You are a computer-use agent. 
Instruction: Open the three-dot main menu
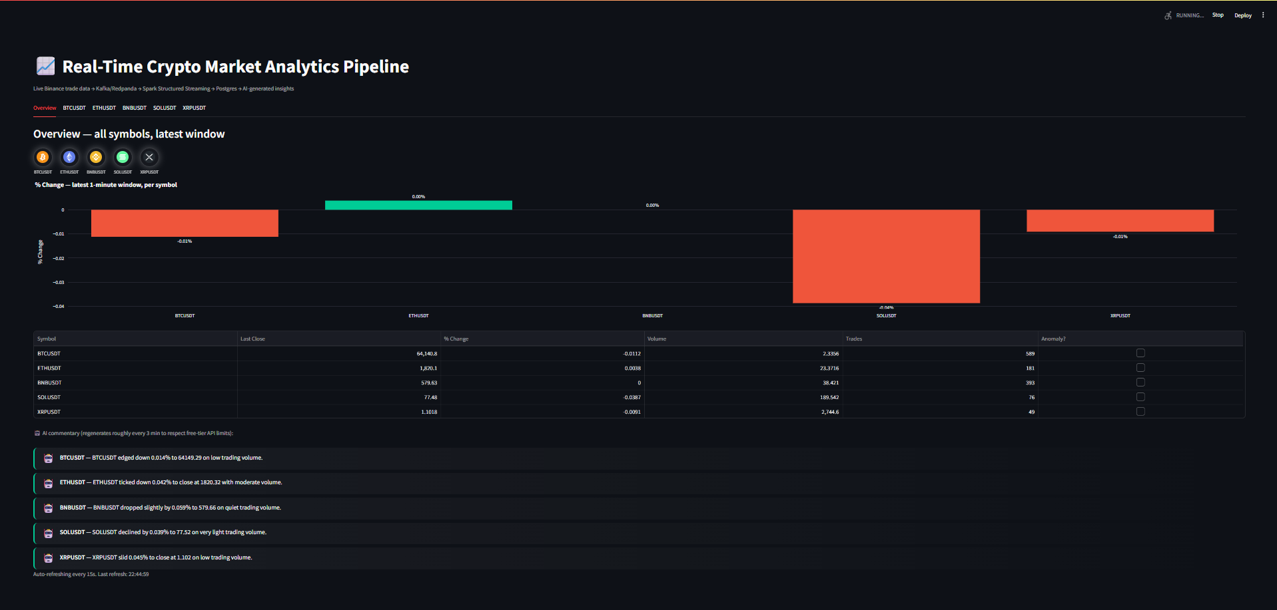point(1263,15)
